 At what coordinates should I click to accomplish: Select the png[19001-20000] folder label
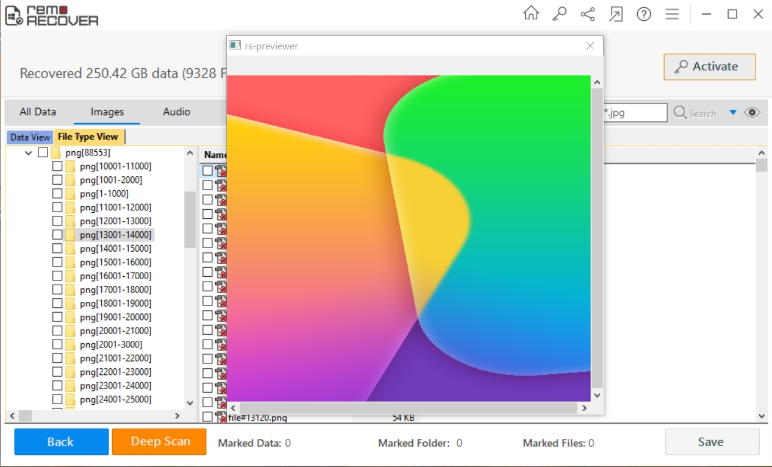coord(115,317)
